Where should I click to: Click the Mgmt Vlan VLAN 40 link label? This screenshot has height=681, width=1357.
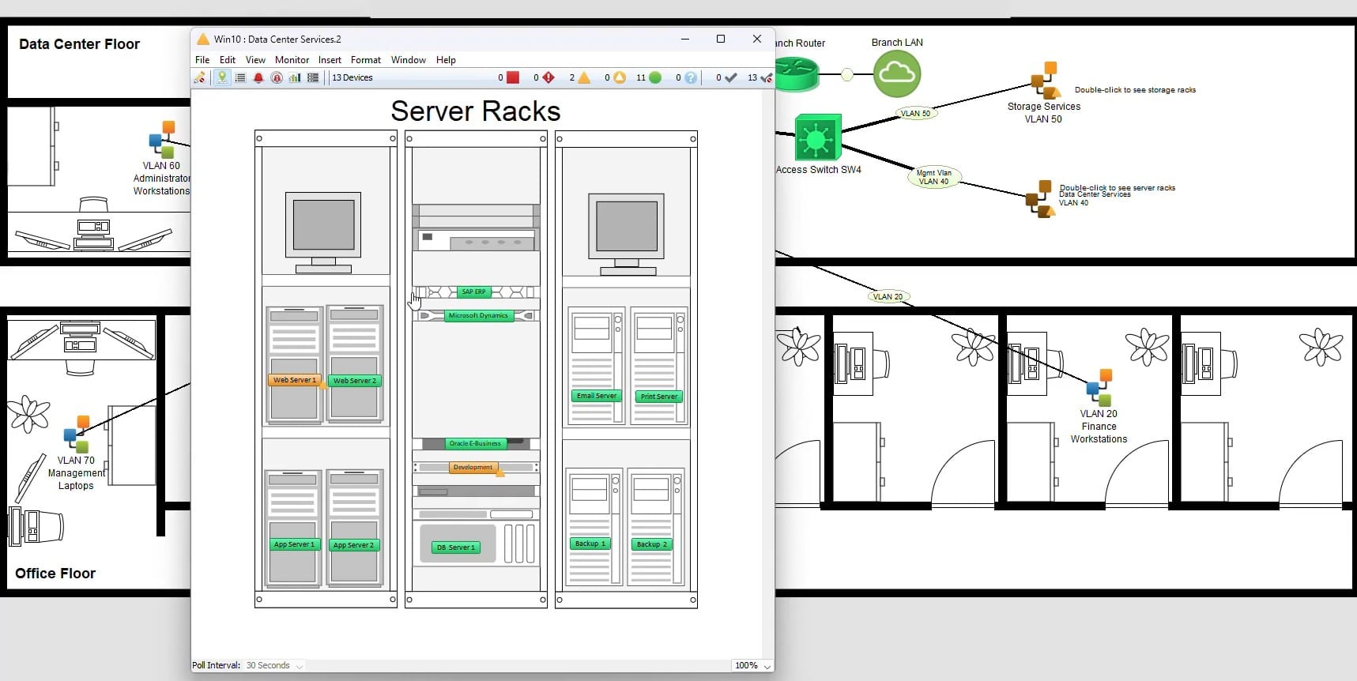click(933, 177)
